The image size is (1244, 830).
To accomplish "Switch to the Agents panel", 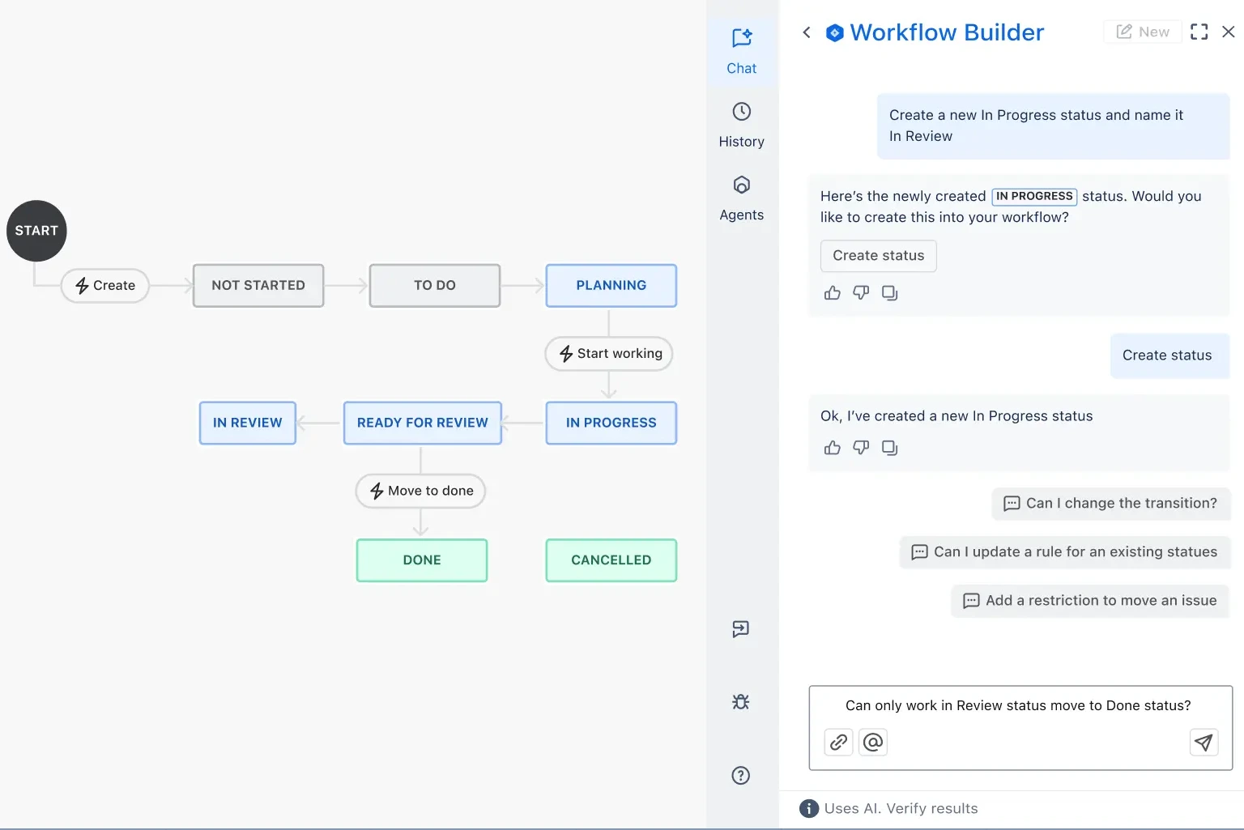I will [x=741, y=197].
